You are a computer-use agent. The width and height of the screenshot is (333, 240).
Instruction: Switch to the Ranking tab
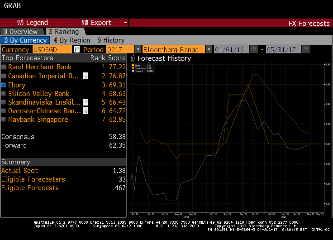coord(66,31)
